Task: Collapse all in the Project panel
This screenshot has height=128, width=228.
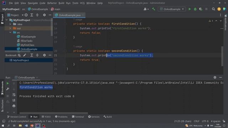Action: (x=37, y=15)
